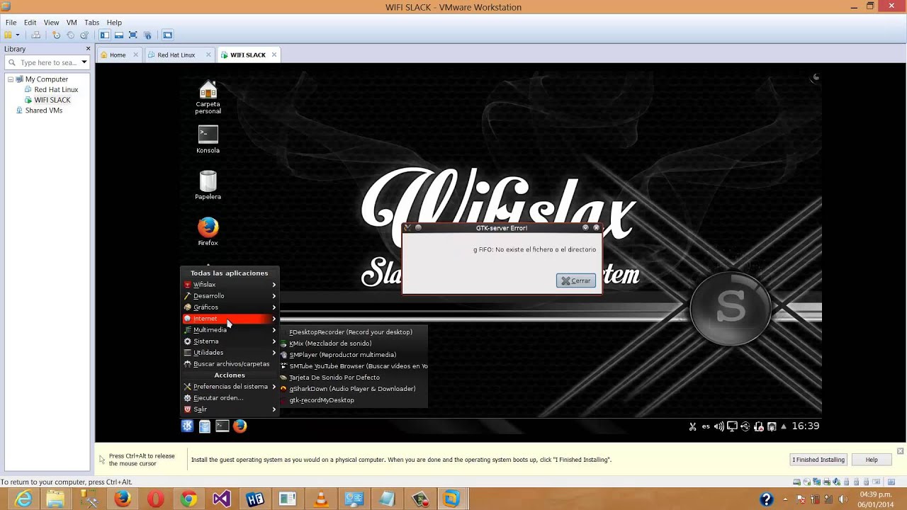
Task: Open the file manager in the panel
Action: point(205,426)
